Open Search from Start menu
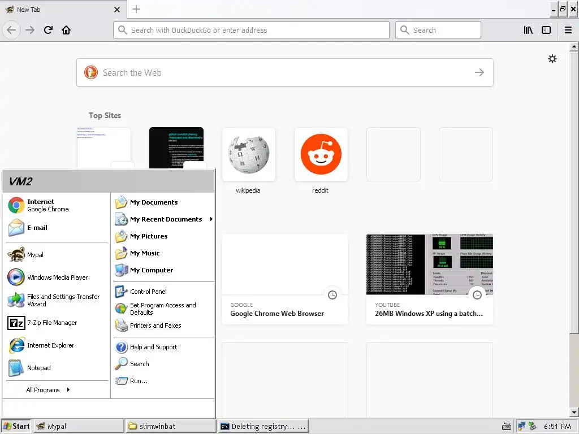This screenshot has height=434, width=579. pyautogui.click(x=164, y=364)
